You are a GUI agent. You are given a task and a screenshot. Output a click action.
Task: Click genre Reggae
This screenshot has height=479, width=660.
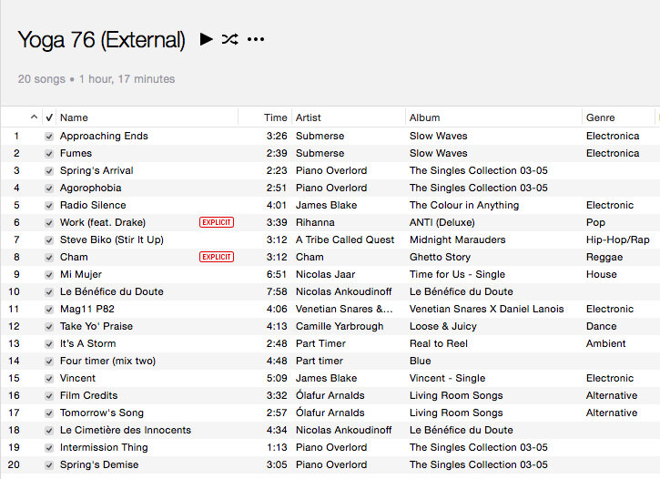click(604, 257)
